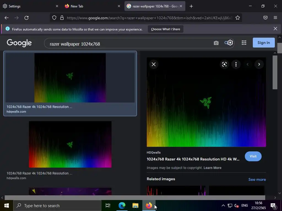Show hidden system tray icons

pyautogui.click(x=223, y=206)
